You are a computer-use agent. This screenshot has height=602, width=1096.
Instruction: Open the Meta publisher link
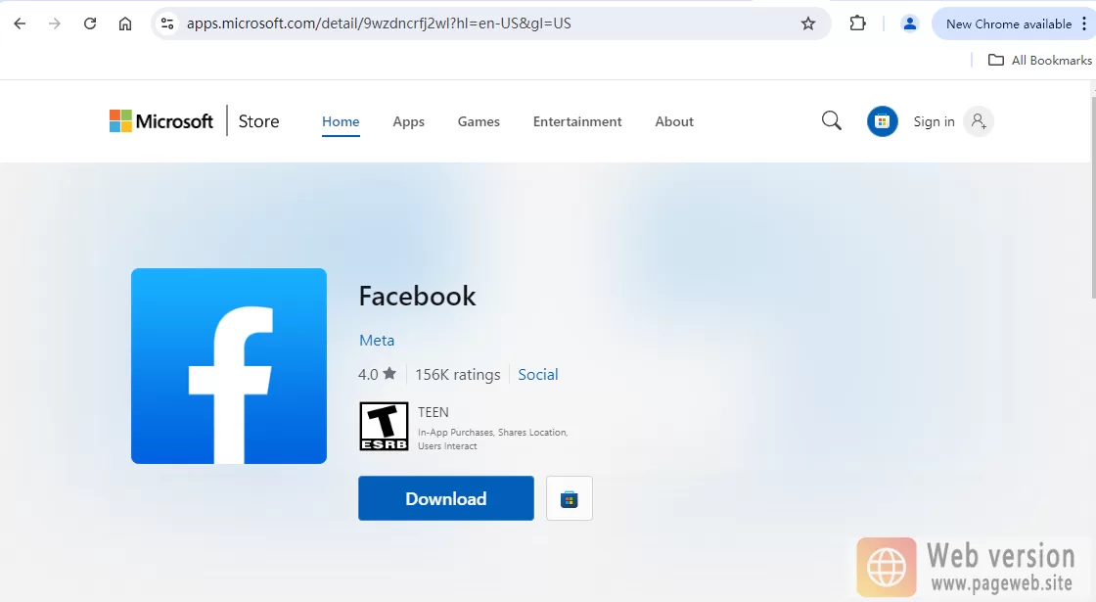(377, 341)
